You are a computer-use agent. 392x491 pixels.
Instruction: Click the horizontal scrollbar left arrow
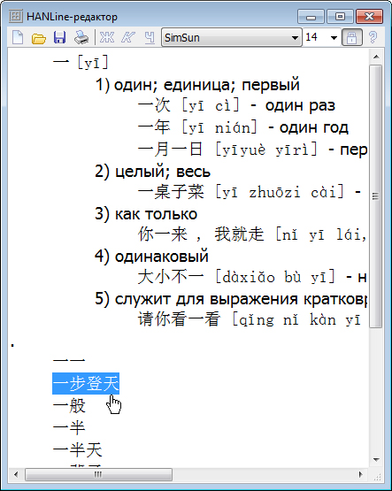point(16,475)
